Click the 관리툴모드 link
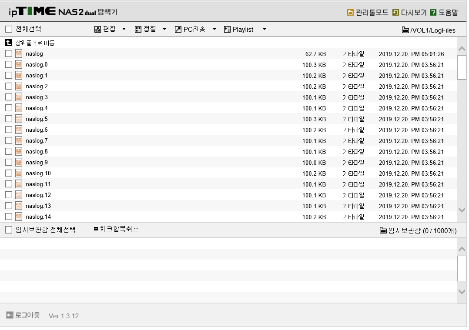The width and height of the screenshot is (469, 330). [372, 12]
